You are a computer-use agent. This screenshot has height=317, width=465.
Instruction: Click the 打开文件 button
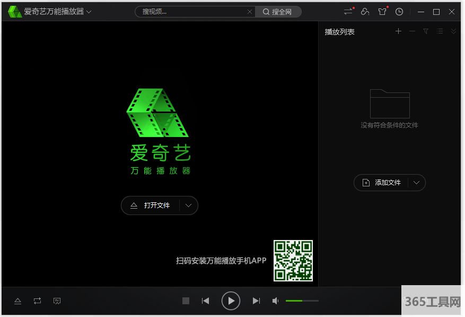[151, 205]
